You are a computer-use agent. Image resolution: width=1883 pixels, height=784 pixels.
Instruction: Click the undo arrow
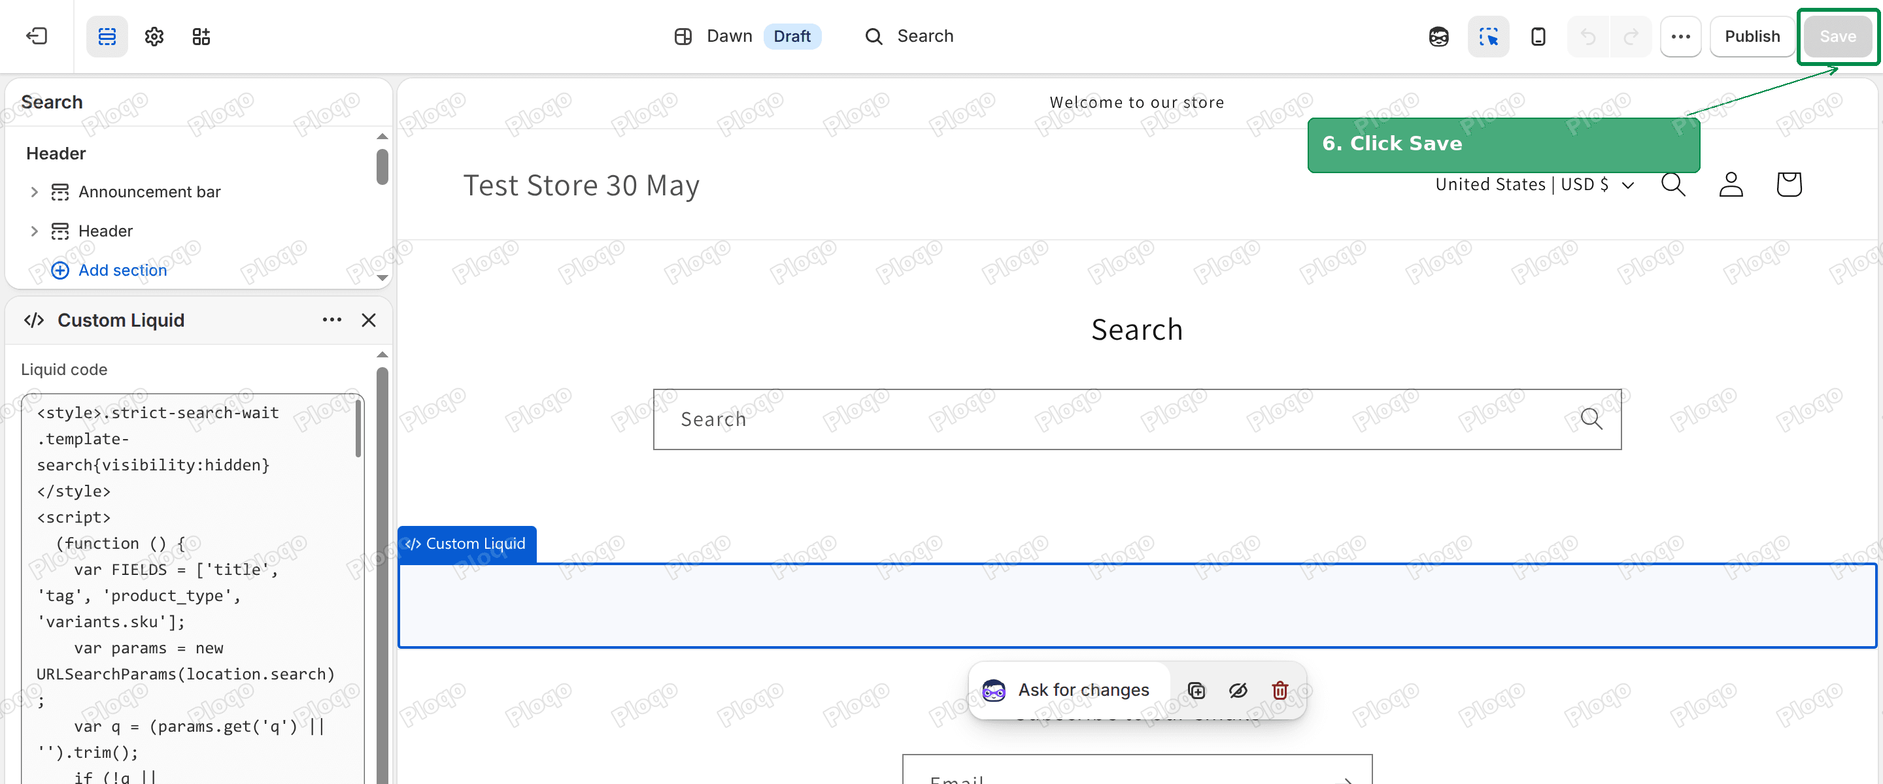pyautogui.click(x=1587, y=37)
